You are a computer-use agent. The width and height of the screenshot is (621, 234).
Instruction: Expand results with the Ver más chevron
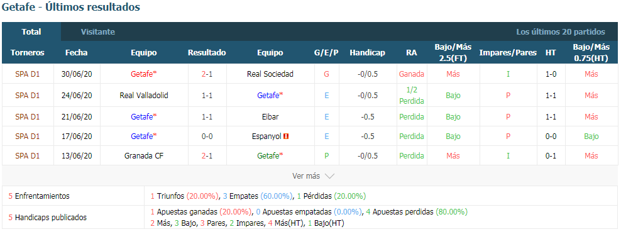[x=329, y=176]
